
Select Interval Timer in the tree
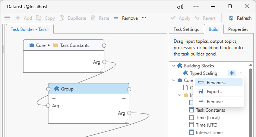(x=209, y=133)
